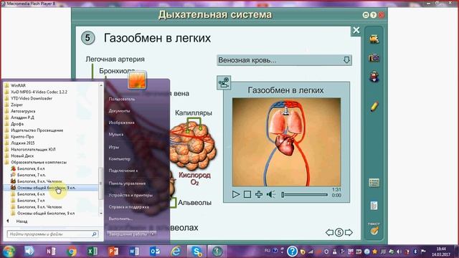Open 'Справка и поддержка' in the Start menu
The image size is (459, 258).
click(129, 207)
